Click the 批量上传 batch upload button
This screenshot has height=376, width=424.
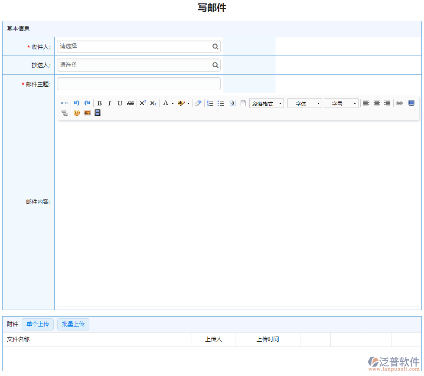pyautogui.click(x=73, y=324)
